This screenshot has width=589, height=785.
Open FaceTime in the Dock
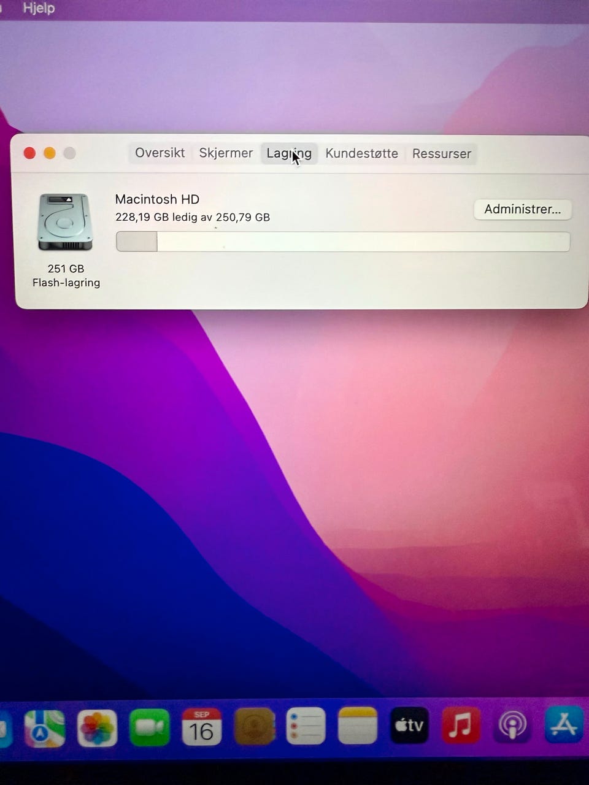point(150,727)
